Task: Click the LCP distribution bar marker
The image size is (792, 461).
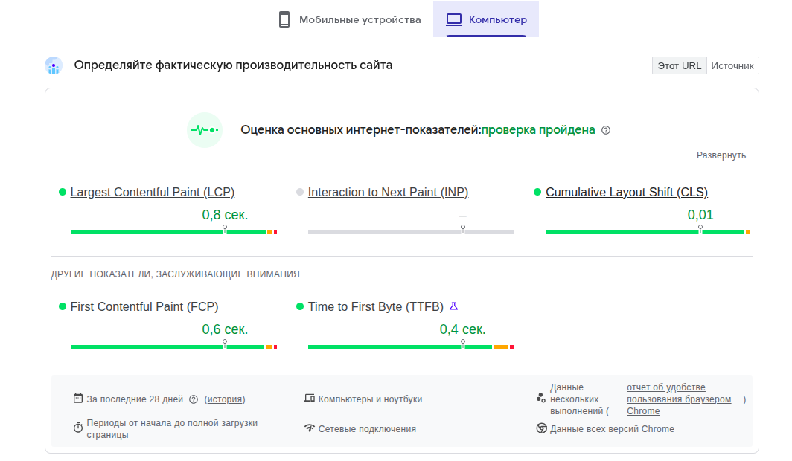Action: click(x=225, y=229)
